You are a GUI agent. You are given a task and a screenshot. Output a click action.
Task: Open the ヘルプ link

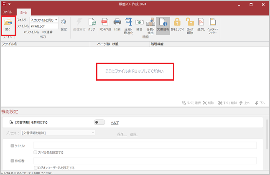[115, 123]
